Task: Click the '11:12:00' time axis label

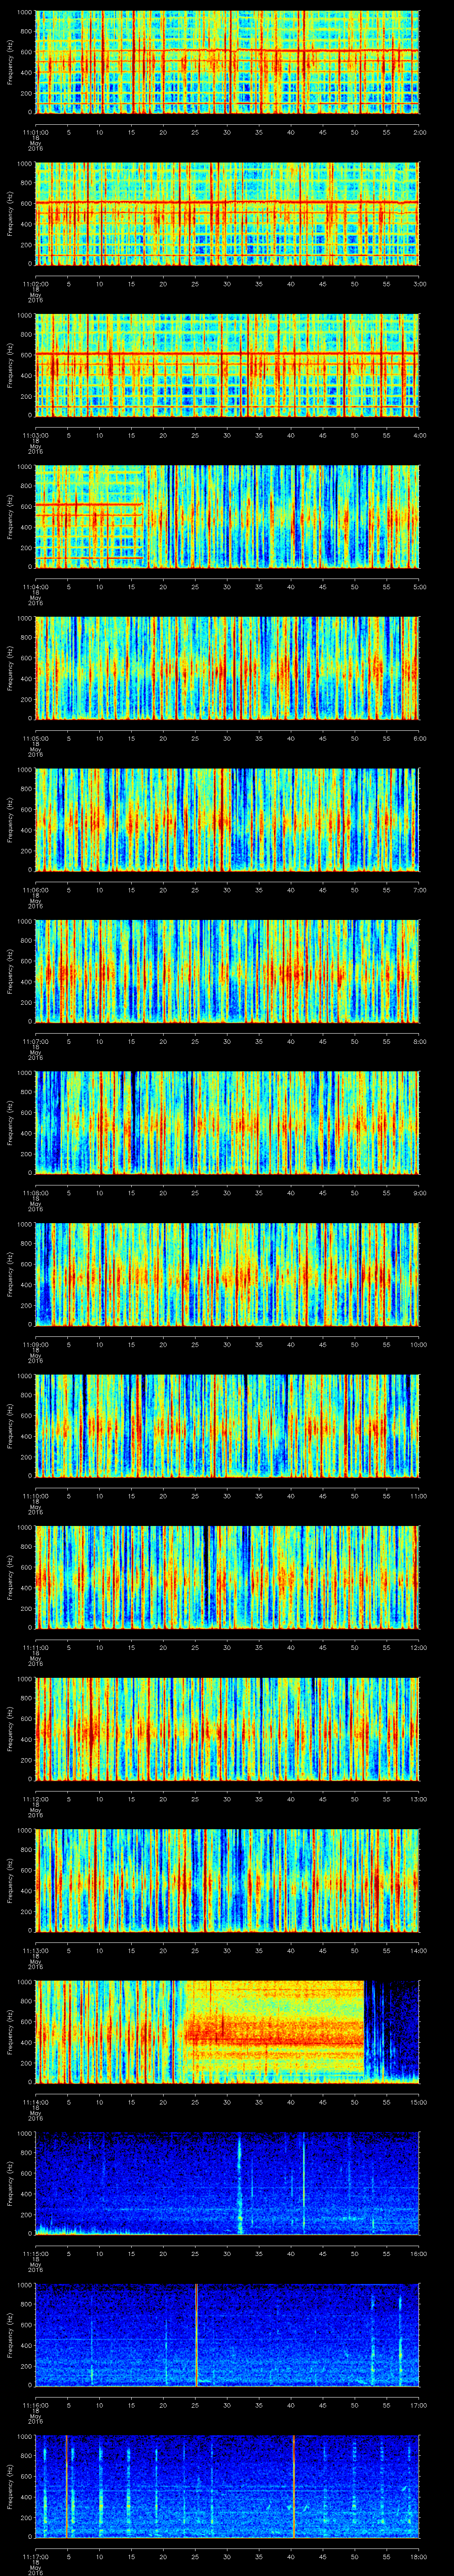Action: pos(36,1799)
